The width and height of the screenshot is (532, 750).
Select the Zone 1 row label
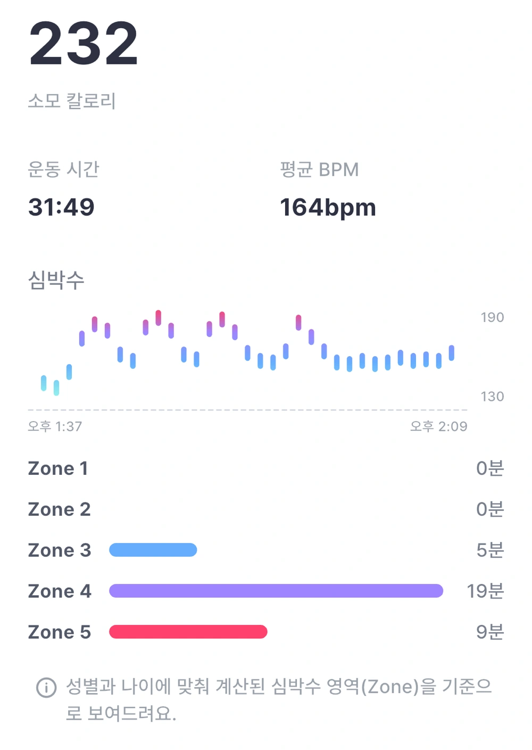[x=58, y=468]
